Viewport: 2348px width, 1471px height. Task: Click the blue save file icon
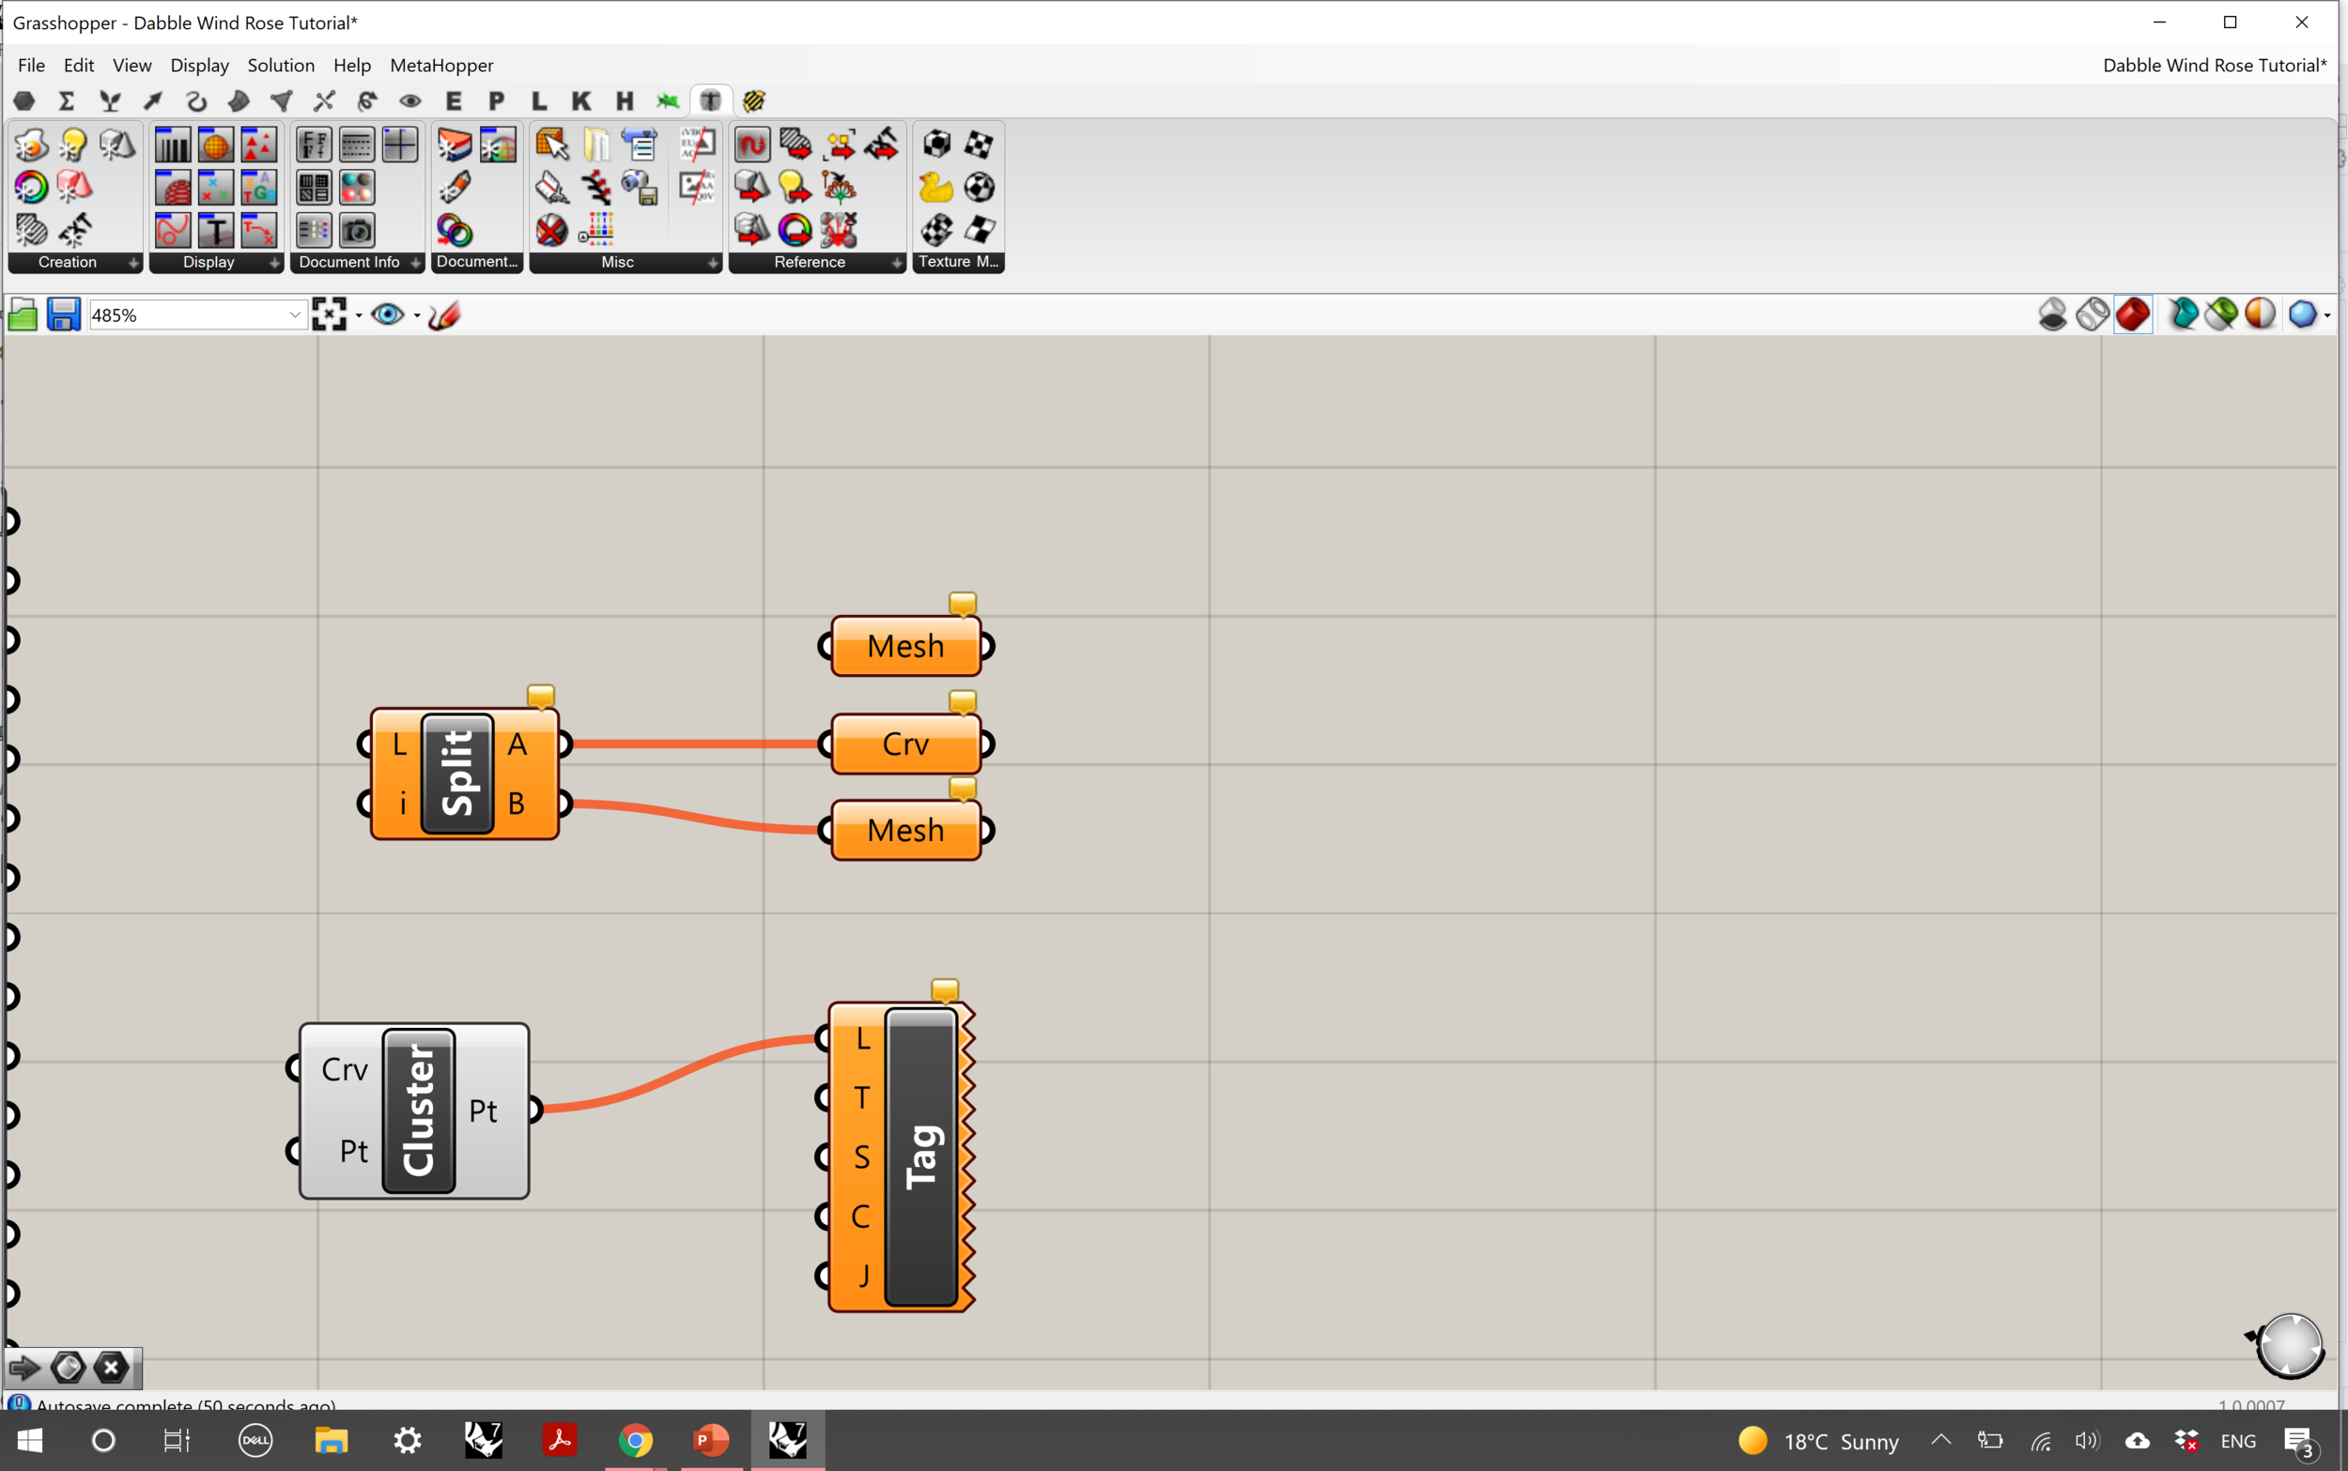click(63, 315)
